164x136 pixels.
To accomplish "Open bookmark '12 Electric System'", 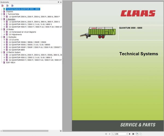I will tap(13, 52).
